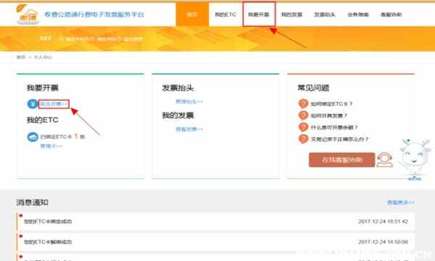This screenshot has width=435, height=261.
Task: Open the 发票抬头 navigation tab
Action: coord(325,14)
